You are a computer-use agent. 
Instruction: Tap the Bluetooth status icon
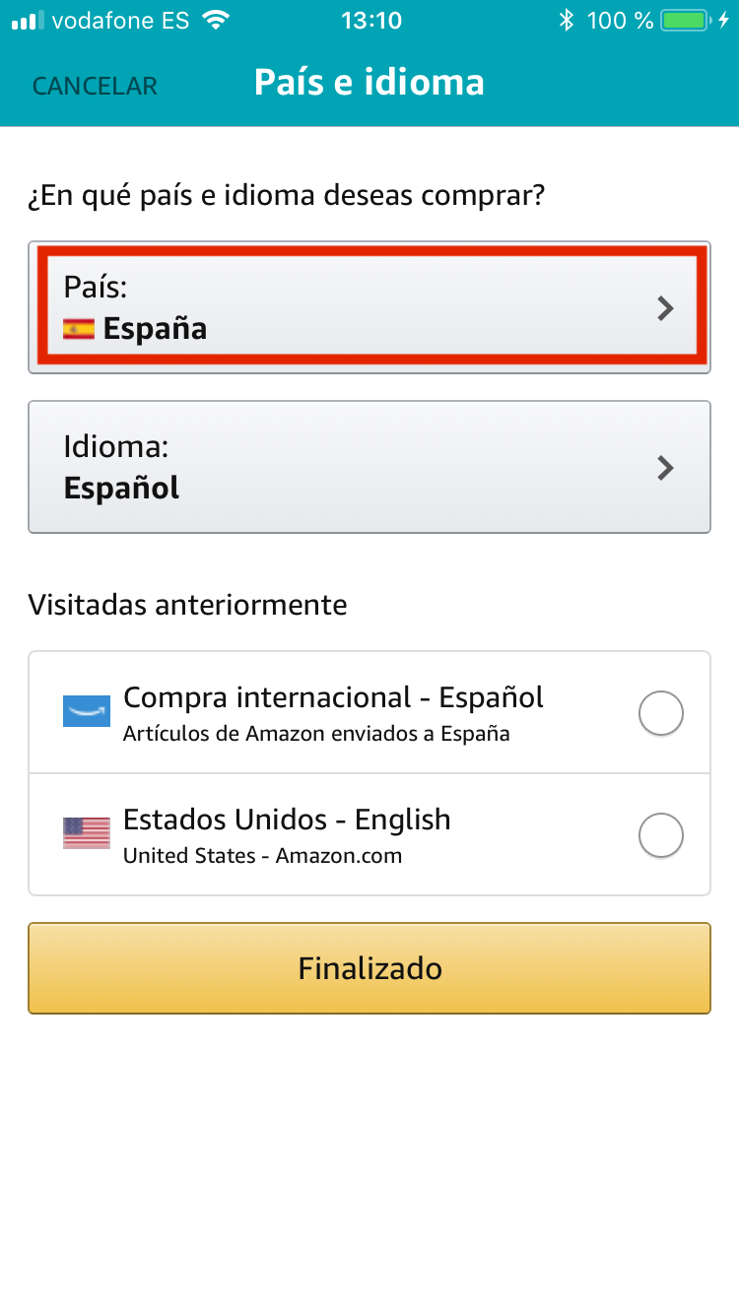pos(566,21)
